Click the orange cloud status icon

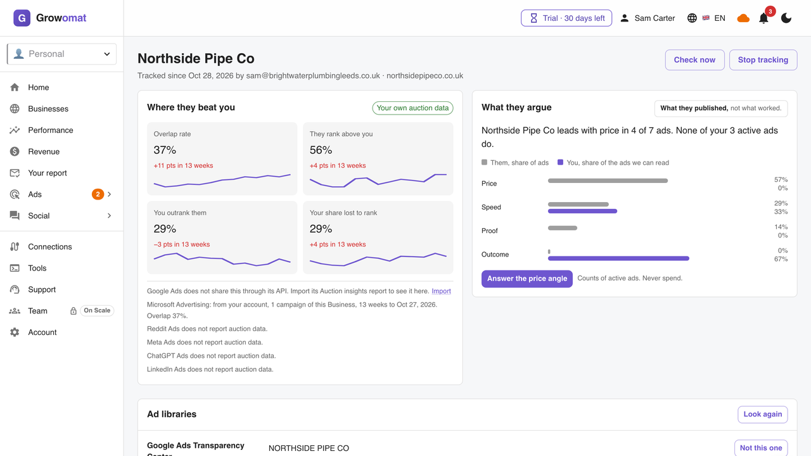(743, 18)
